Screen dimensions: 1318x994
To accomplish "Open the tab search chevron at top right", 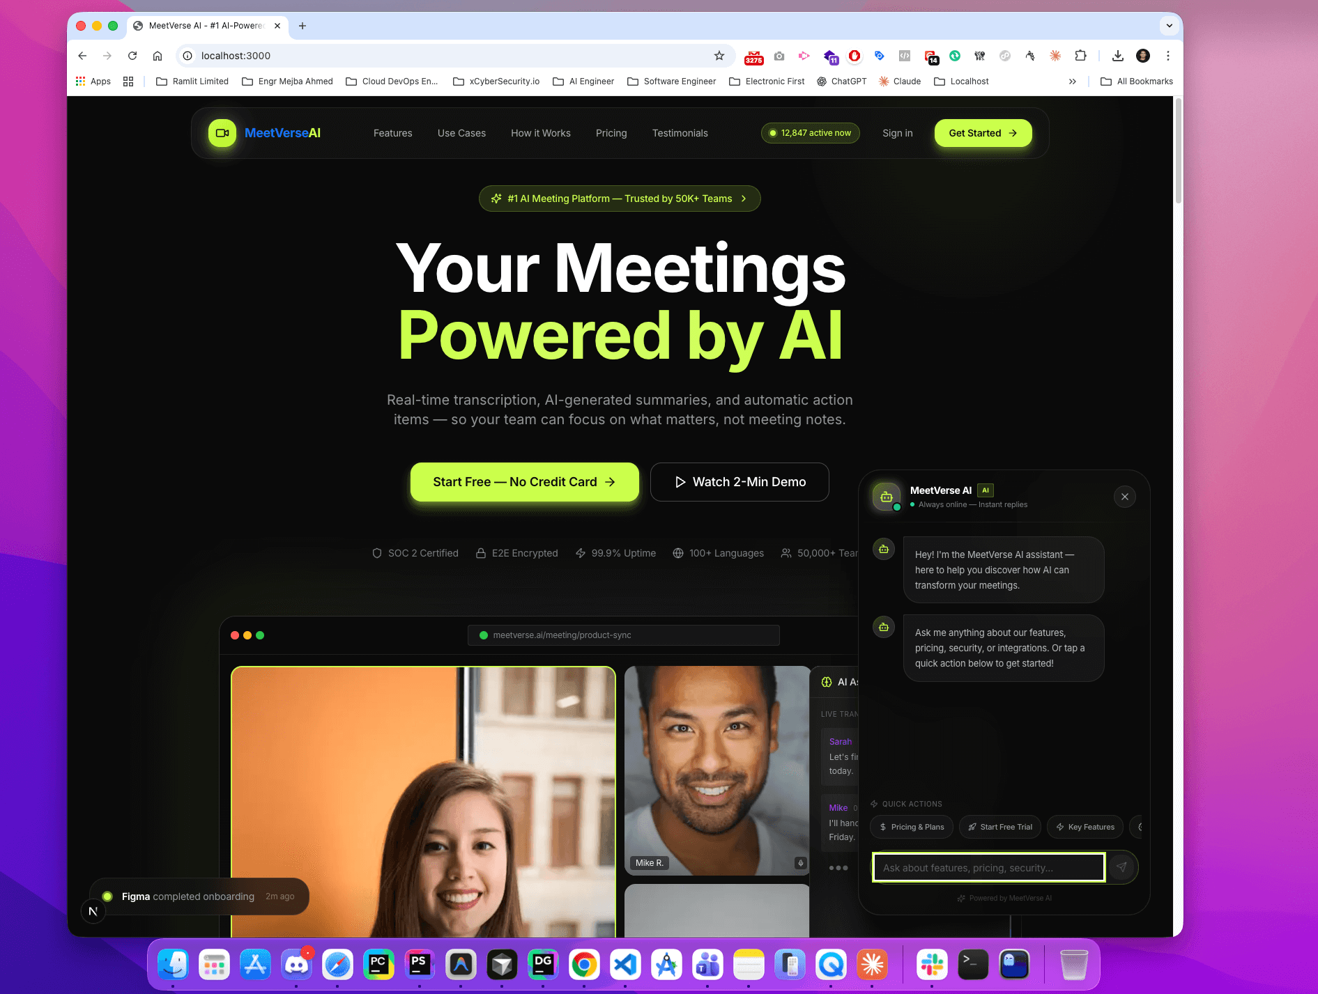I will point(1168,26).
